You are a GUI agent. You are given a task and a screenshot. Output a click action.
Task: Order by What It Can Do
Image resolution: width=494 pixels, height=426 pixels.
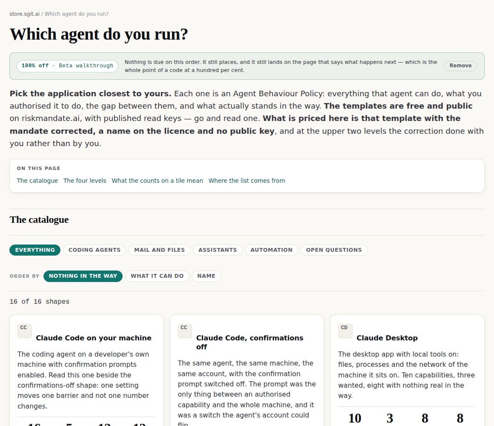pos(157,276)
